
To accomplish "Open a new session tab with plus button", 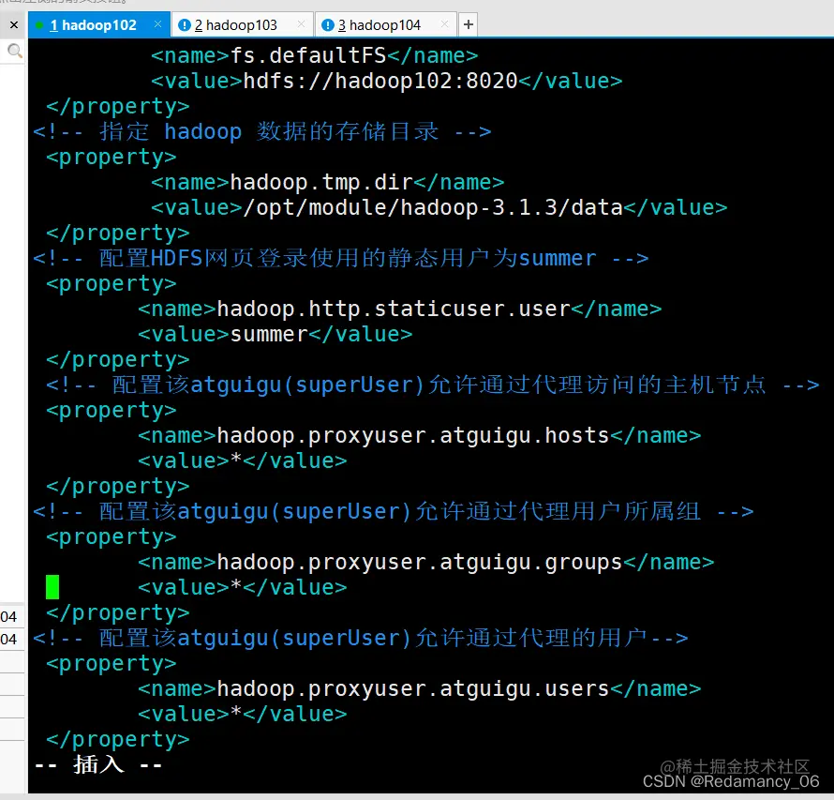I will [468, 24].
